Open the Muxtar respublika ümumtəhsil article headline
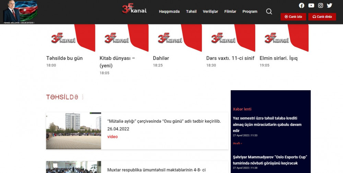The image size is (343, 173). tap(156, 170)
